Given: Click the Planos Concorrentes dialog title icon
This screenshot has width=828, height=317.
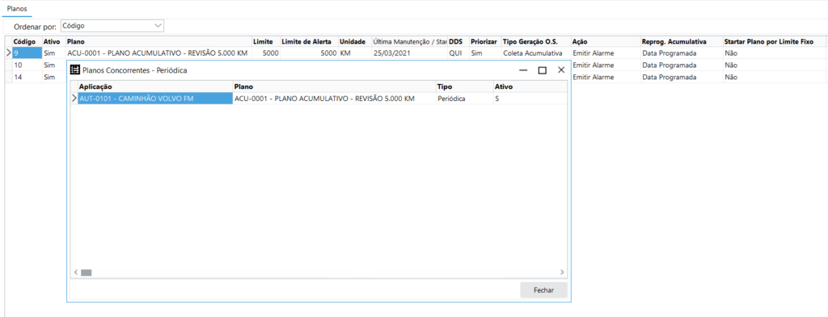Looking at the screenshot, I should [75, 70].
